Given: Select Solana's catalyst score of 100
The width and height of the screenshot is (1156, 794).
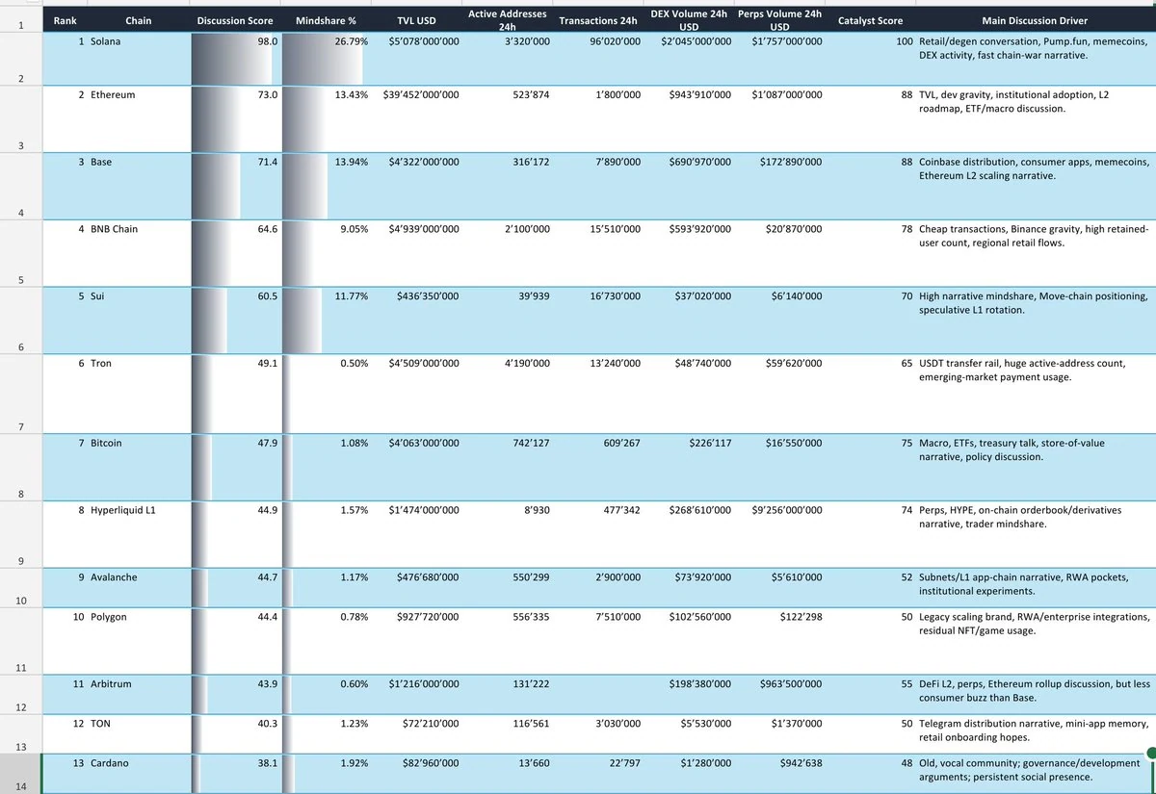Looking at the screenshot, I should (x=871, y=60).
